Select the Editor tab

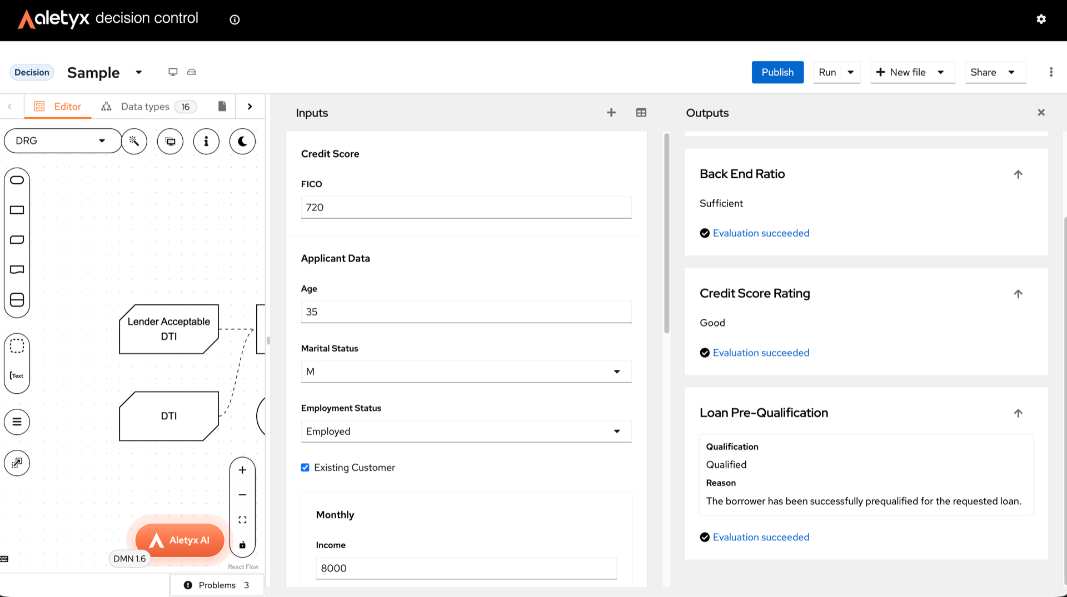(x=58, y=107)
